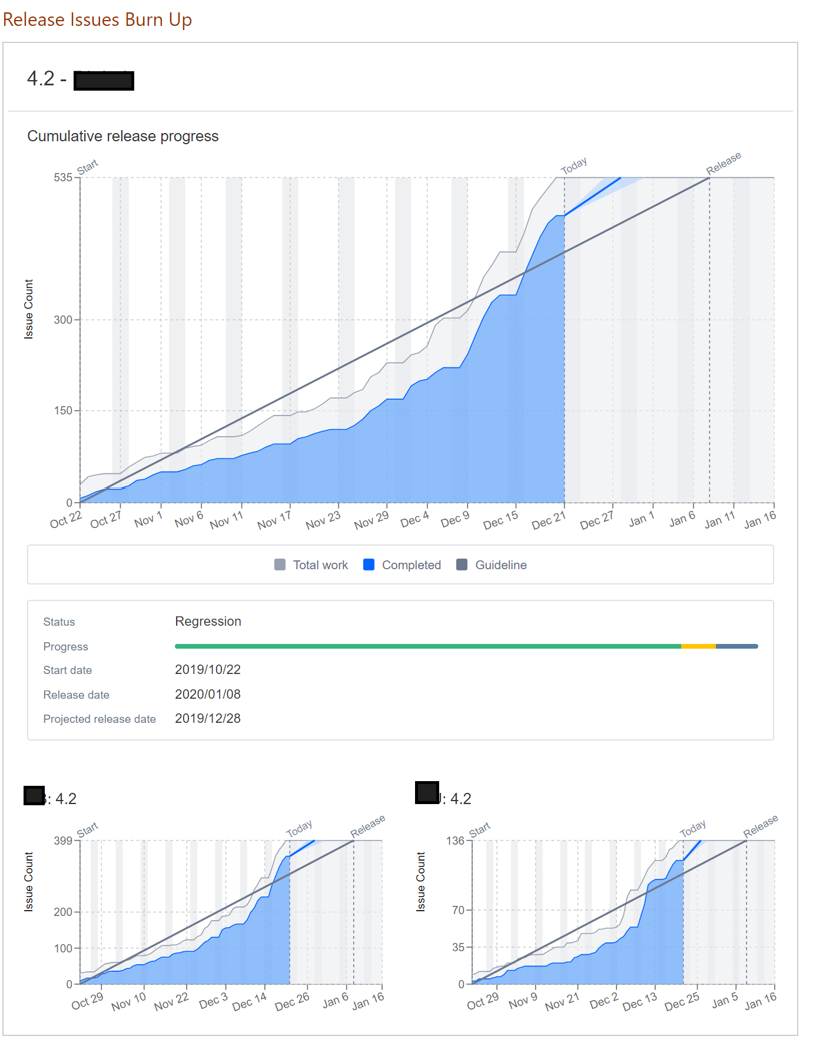813x1046 pixels.
Task: Toggle the Total work legend swatch
Action: [x=280, y=565]
